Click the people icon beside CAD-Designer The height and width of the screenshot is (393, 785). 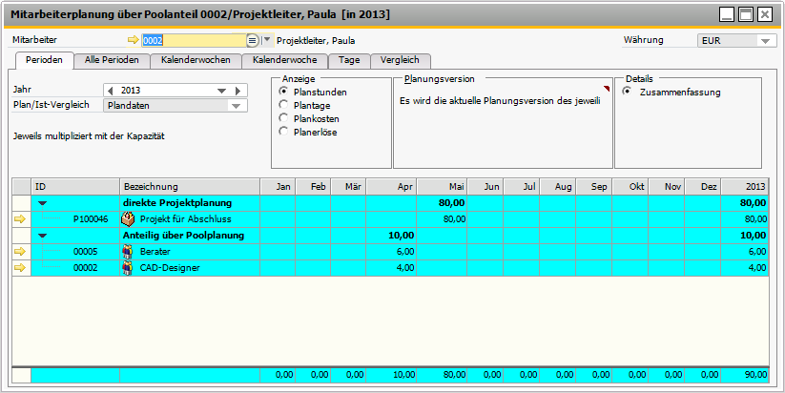pos(128,268)
